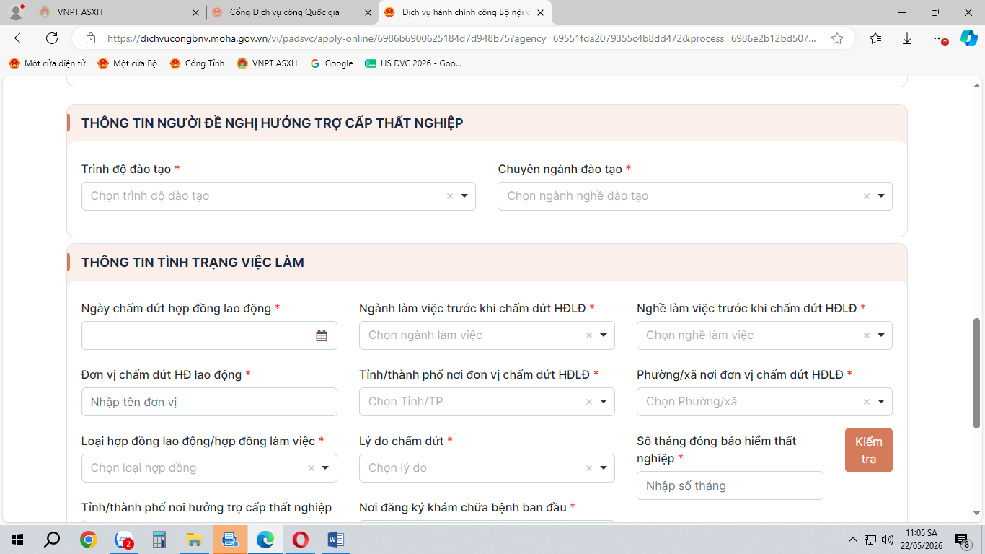Image resolution: width=985 pixels, height=554 pixels.
Task: Switch to the VNPT ASXH tab
Action: [x=119, y=12]
